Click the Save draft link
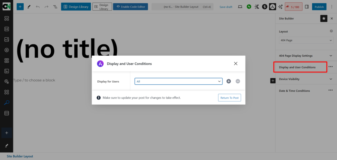This screenshot has width=337, height=160. click(x=226, y=7)
